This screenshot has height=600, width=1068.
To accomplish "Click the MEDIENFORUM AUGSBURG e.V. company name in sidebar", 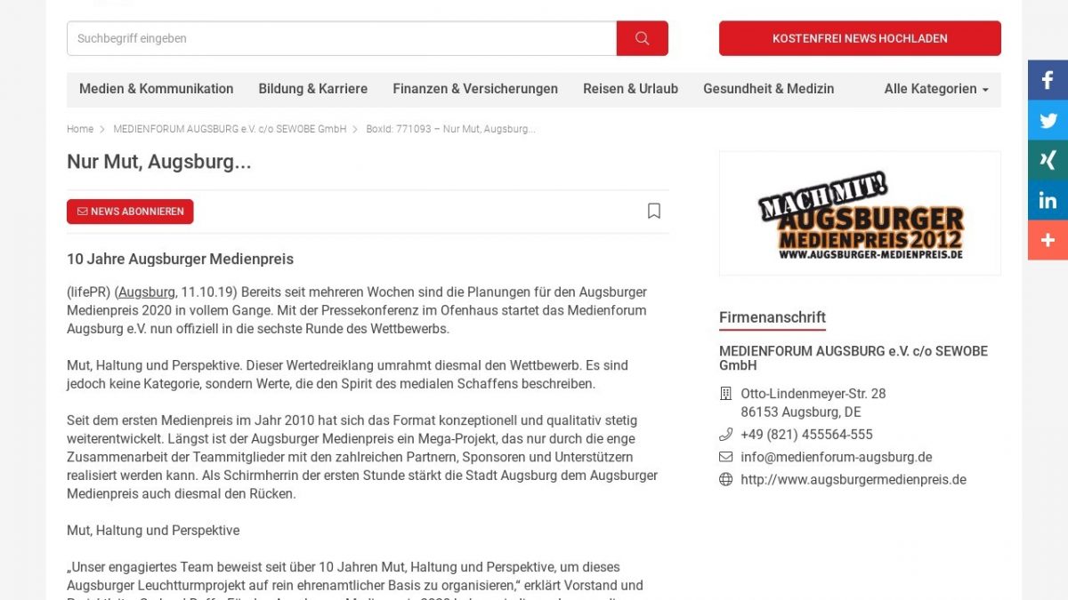I will tap(854, 358).
